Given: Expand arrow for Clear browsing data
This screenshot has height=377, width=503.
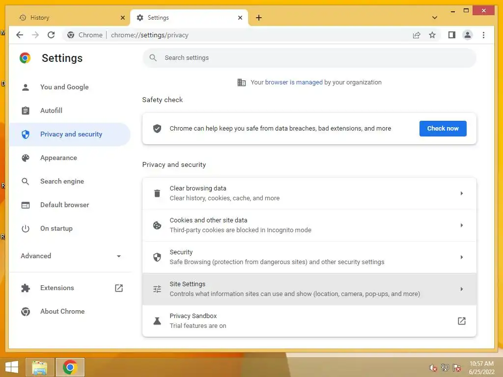Looking at the screenshot, I should [461, 193].
